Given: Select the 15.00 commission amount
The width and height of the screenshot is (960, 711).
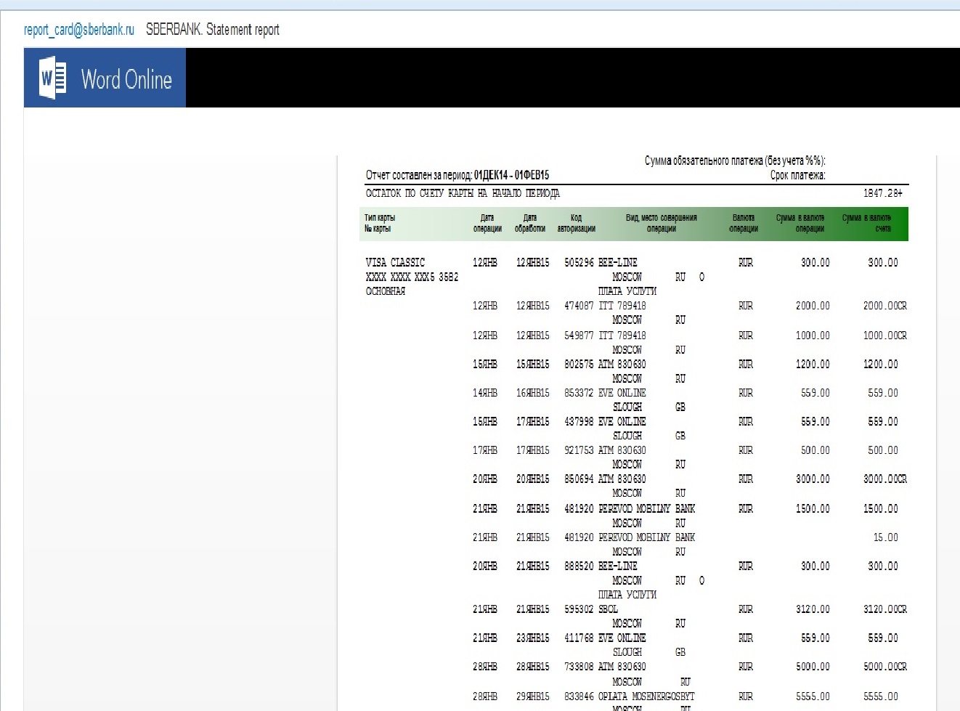Looking at the screenshot, I should pyautogui.click(x=885, y=537).
